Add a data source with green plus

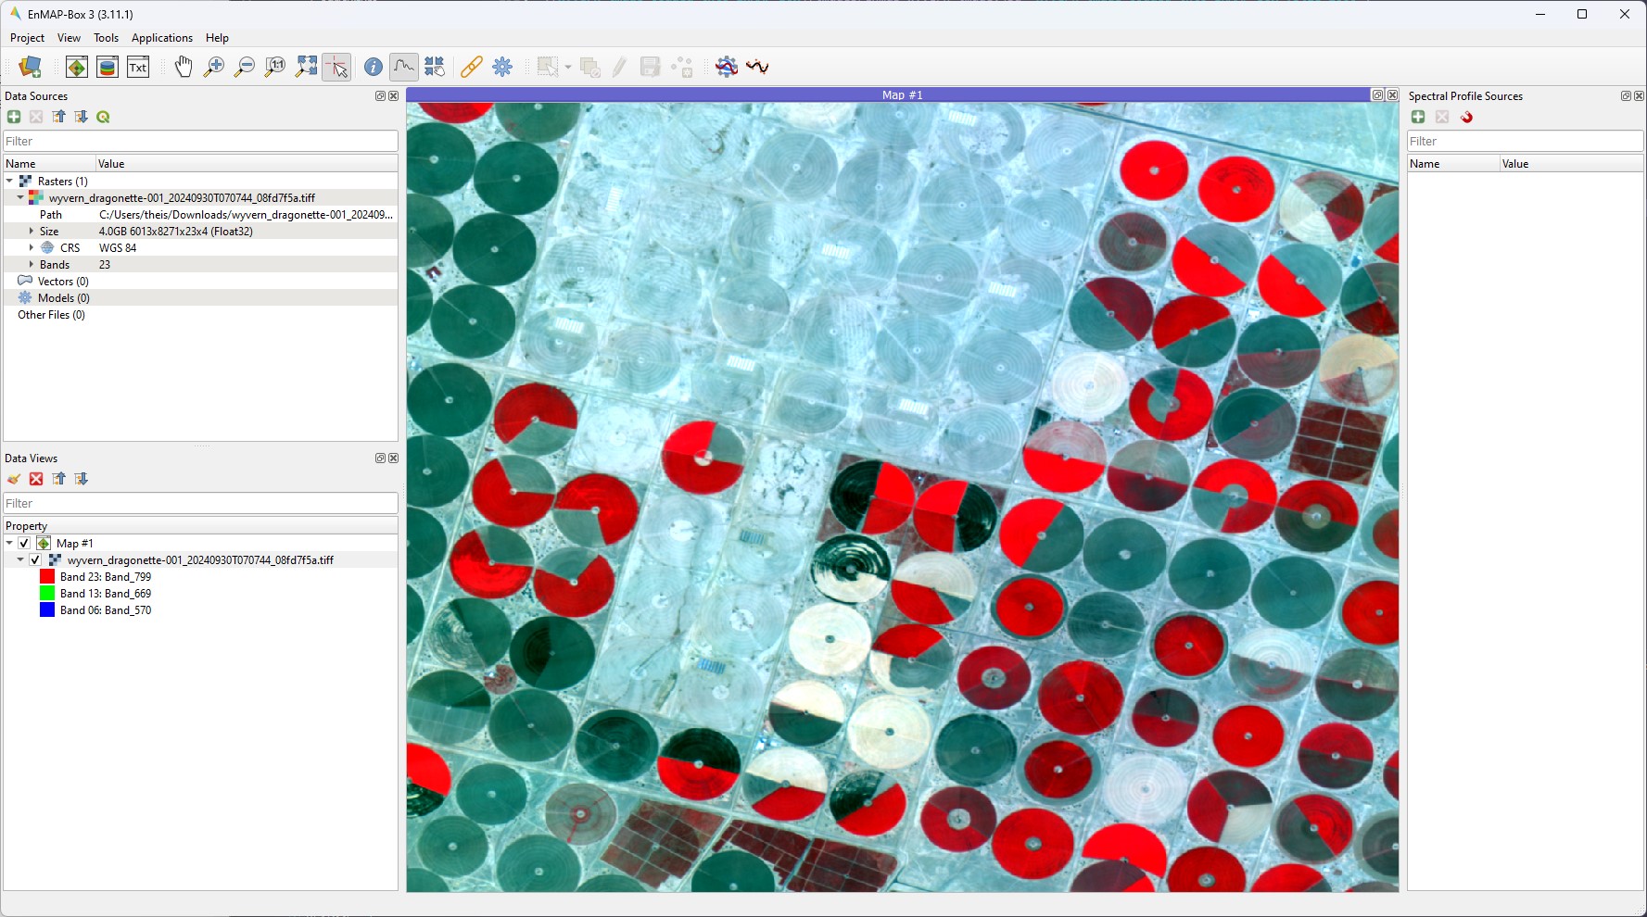click(x=14, y=117)
